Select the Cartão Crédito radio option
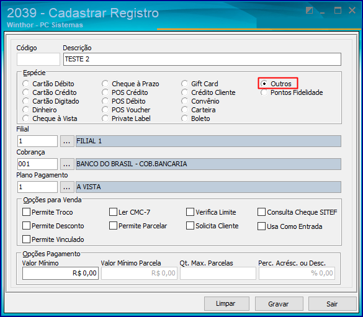The width and height of the screenshot is (363, 317). tap(26, 92)
